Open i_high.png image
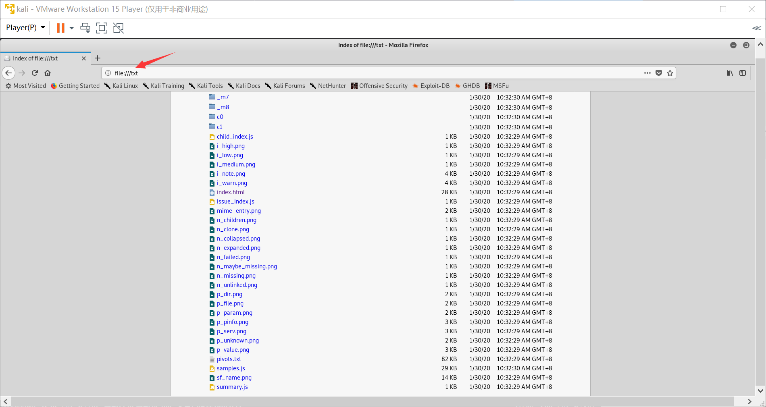Viewport: 766px width, 407px height. coord(231,146)
